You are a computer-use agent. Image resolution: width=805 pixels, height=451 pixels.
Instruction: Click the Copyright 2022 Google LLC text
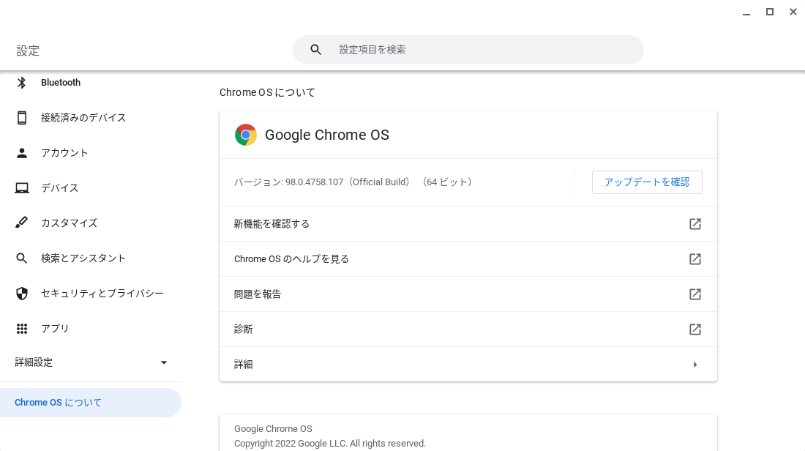tap(330, 443)
